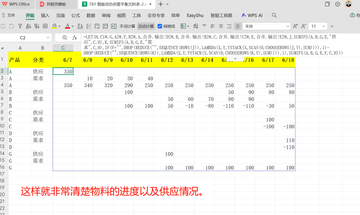Click the clear formatting icon
360x215 pixels.
click(x=196, y=26)
